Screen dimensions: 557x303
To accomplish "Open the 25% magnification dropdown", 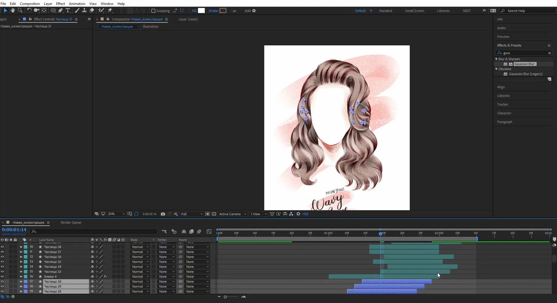I will tap(116, 214).
